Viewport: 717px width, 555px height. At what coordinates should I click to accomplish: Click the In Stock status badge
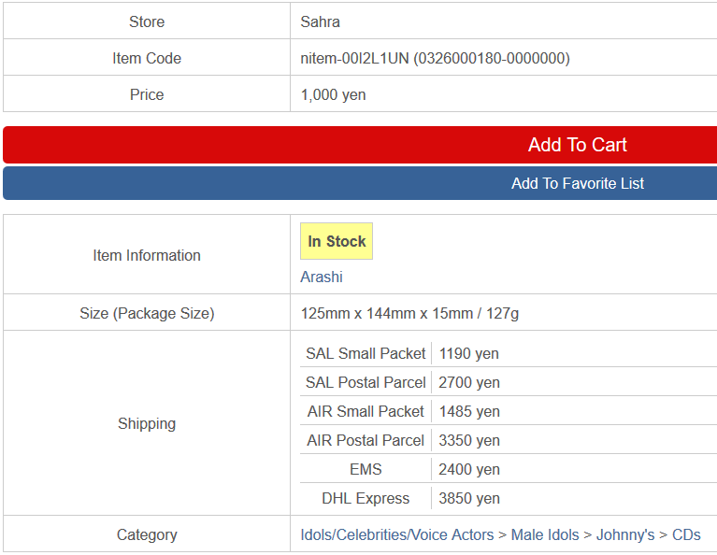click(337, 242)
